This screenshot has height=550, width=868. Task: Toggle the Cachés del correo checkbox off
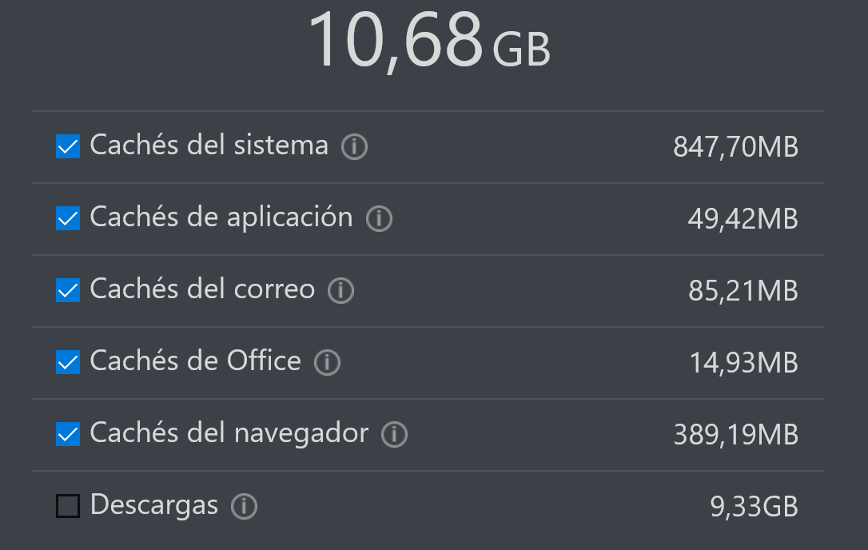pos(68,290)
